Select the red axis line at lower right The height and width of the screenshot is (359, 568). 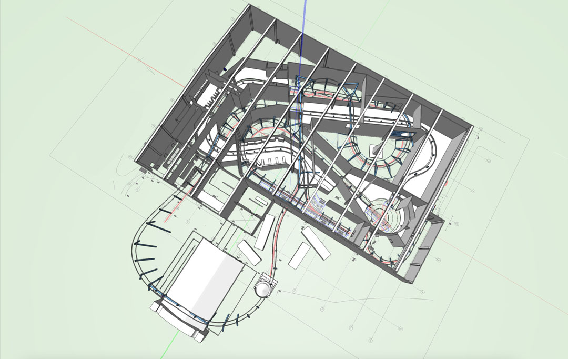point(500,274)
